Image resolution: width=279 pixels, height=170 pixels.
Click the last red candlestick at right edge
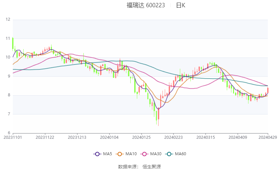268,90
